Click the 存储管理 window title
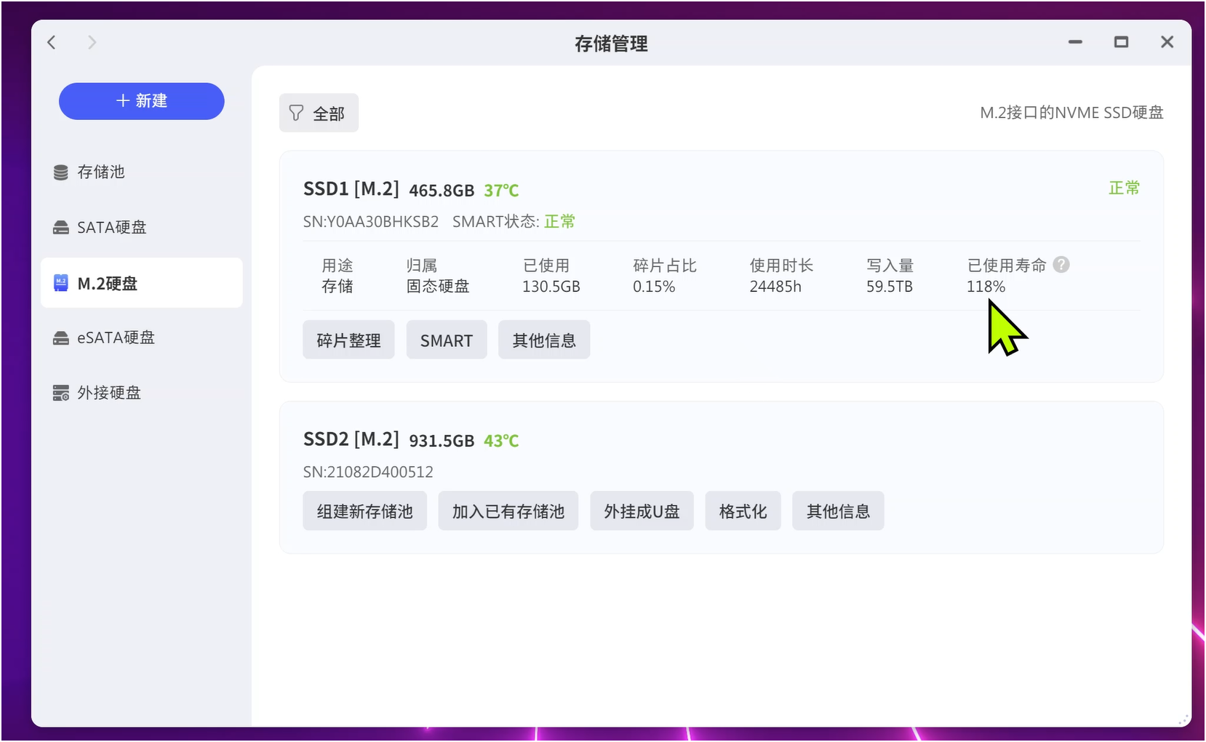This screenshot has width=1206, height=742. [x=611, y=44]
